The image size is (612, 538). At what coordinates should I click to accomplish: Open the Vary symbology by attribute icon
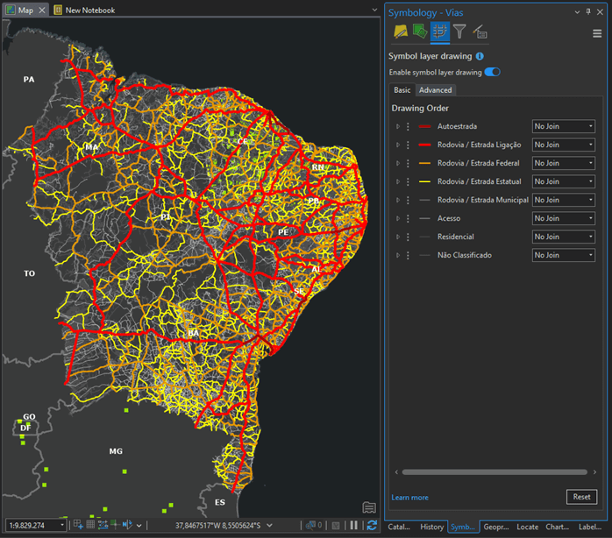[420, 32]
